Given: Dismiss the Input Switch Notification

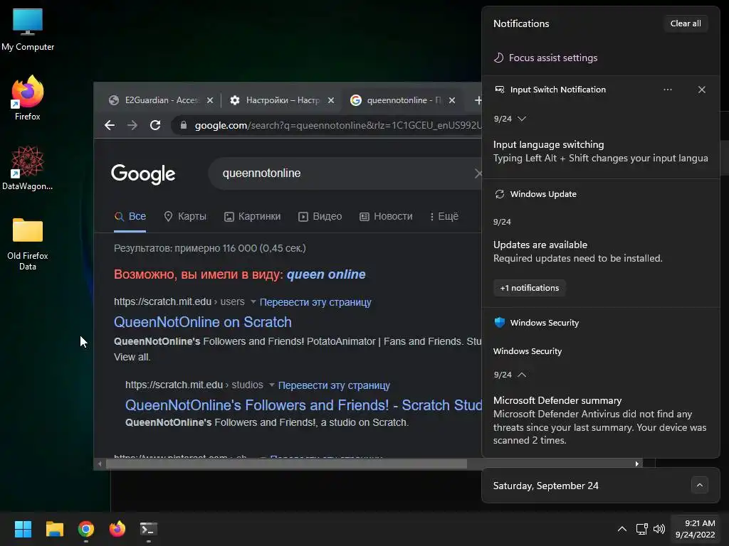Looking at the screenshot, I should [701, 90].
